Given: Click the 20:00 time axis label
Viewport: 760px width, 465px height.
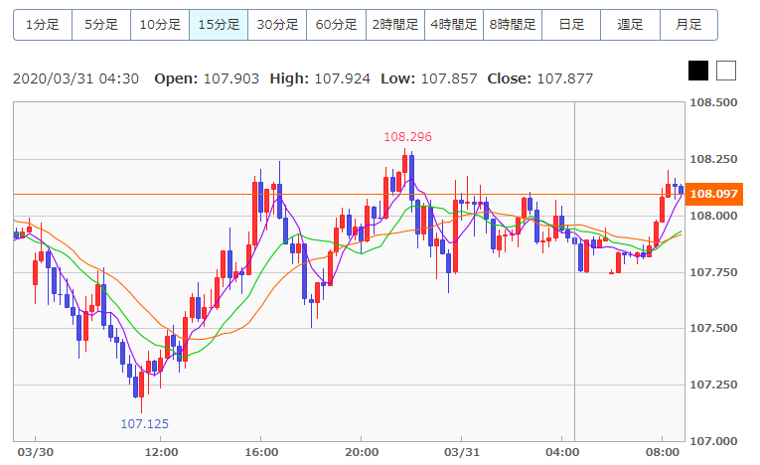Looking at the screenshot, I should pos(362,452).
